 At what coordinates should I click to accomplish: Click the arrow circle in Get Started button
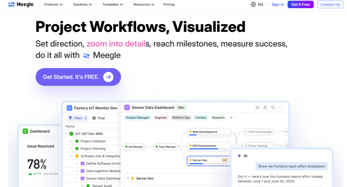tap(108, 77)
